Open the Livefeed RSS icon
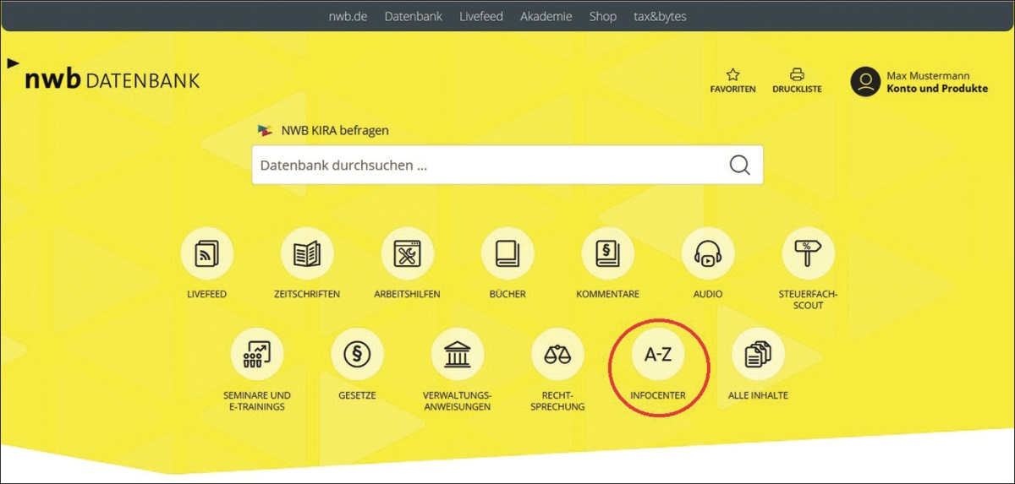Viewport: 1015px width, 484px height. tap(207, 254)
